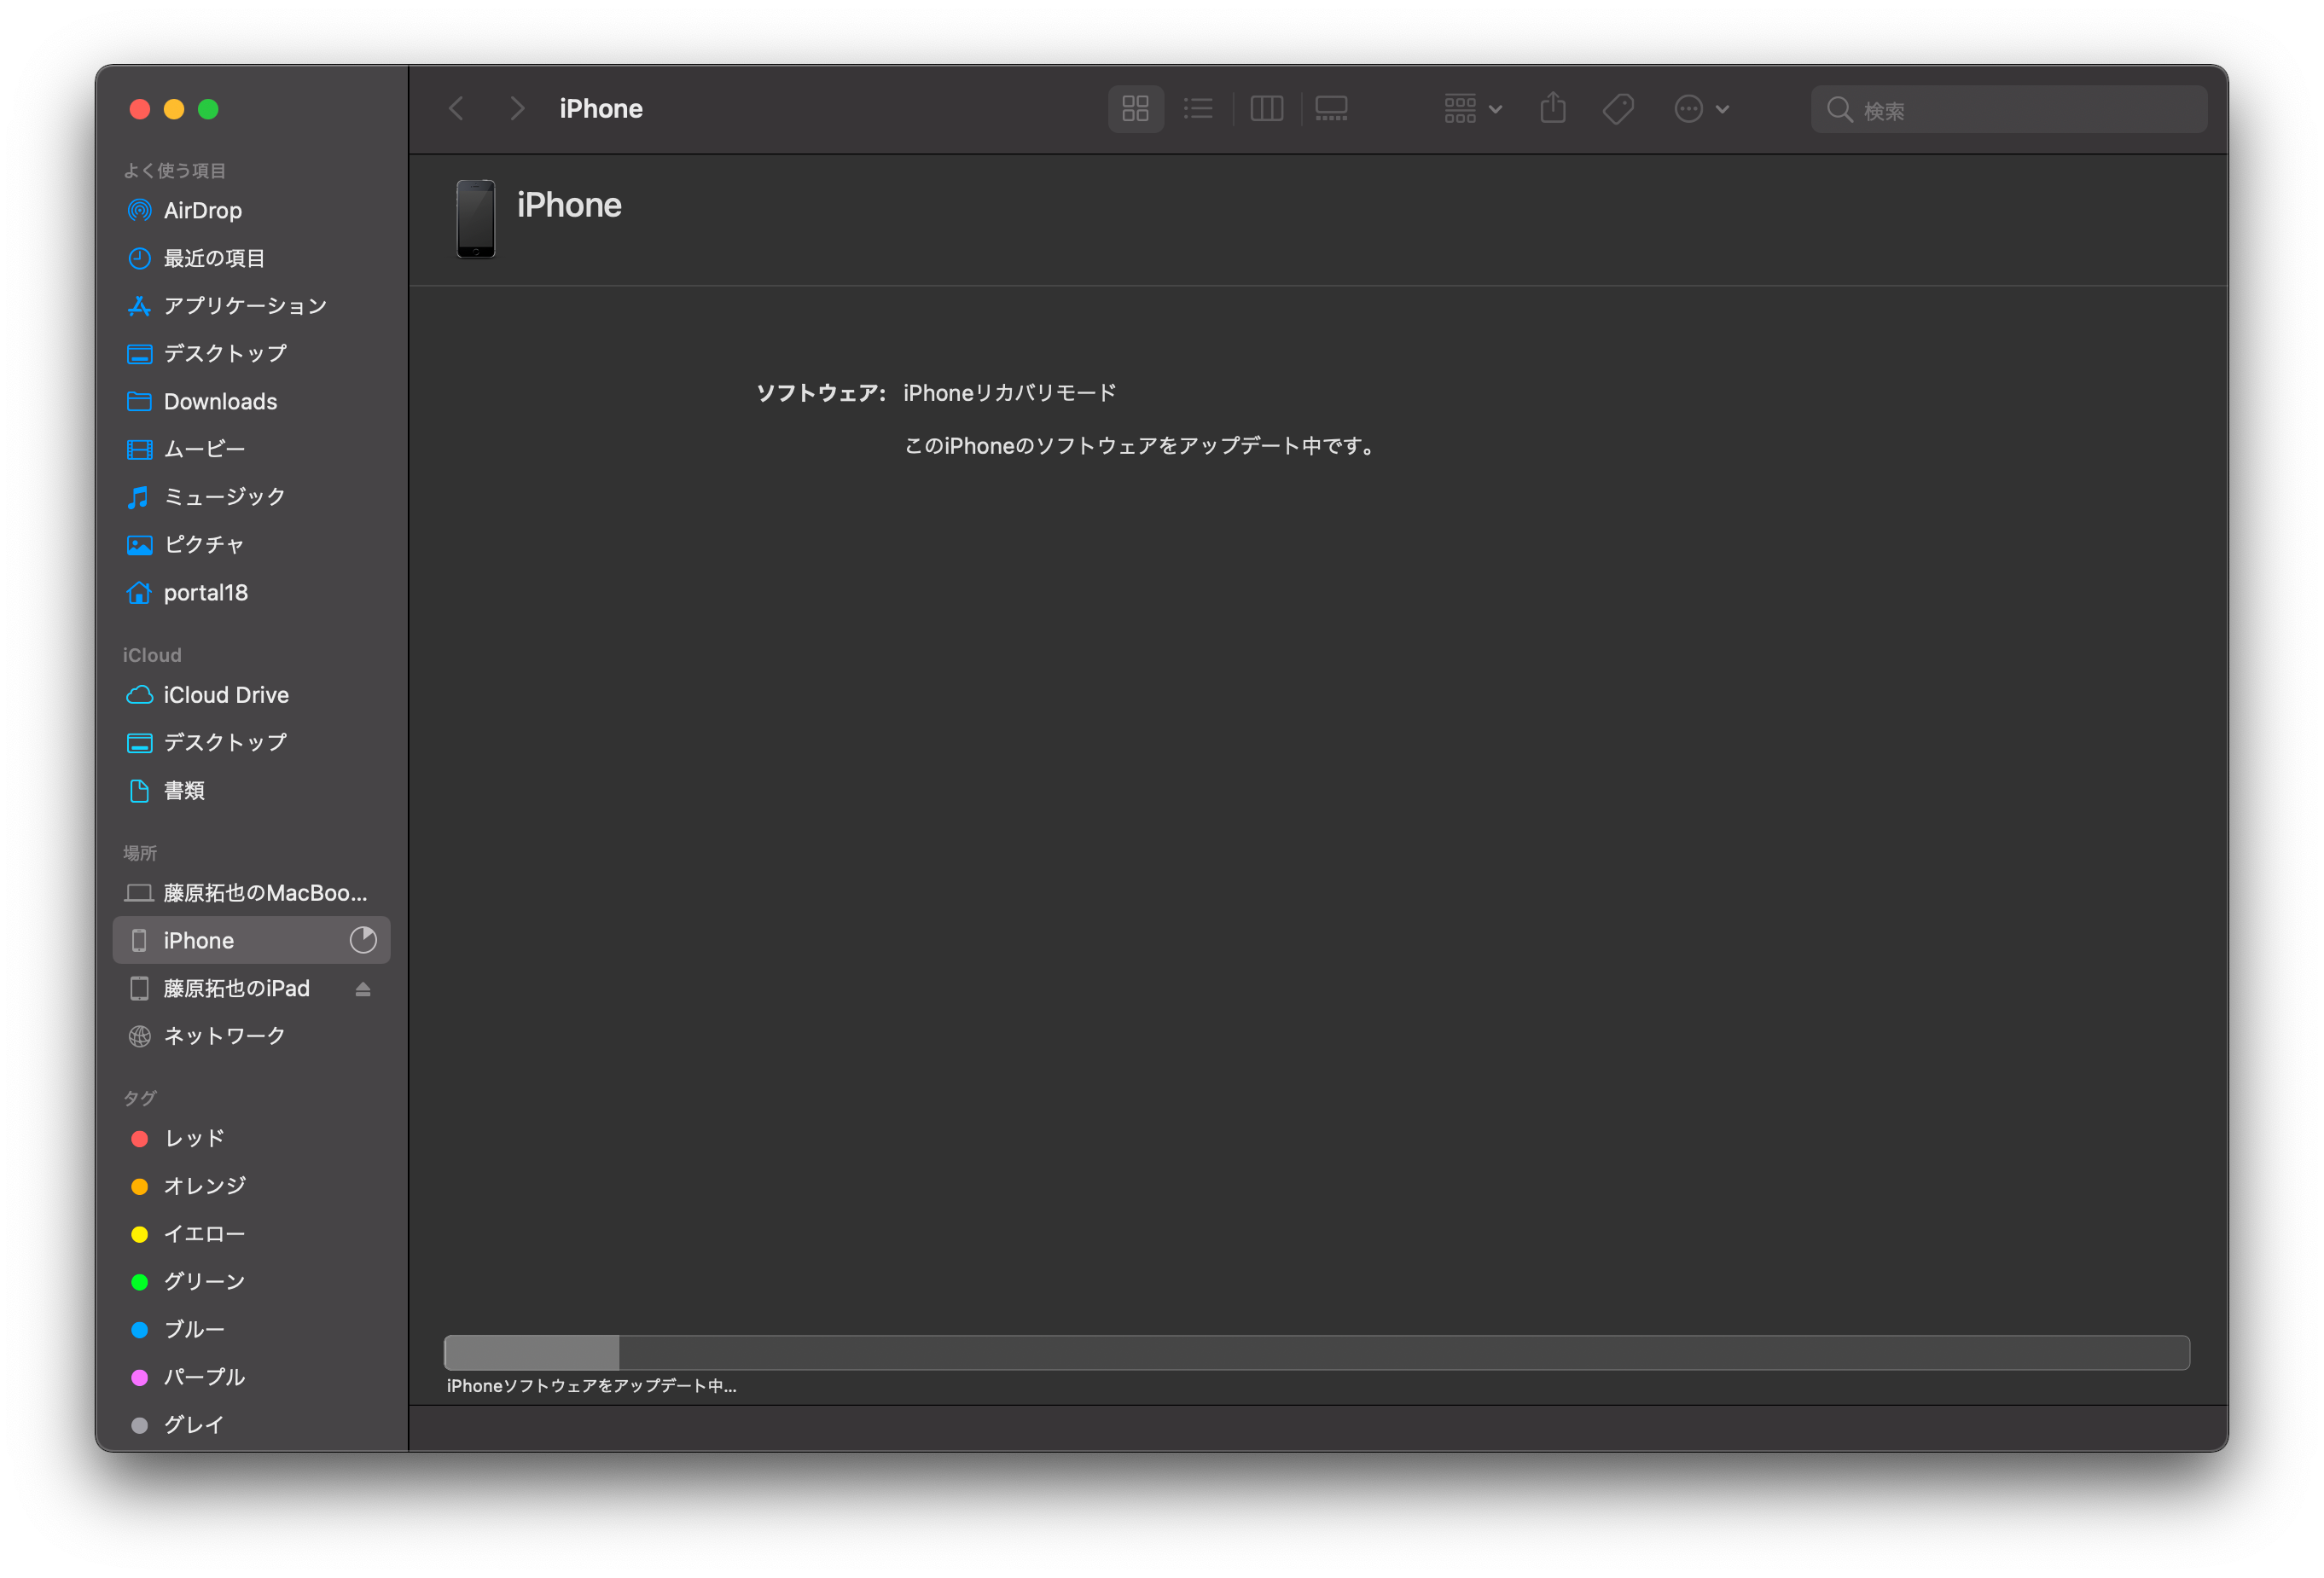This screenshot has height=1578, width=2324.
Task: Switch to gallery view
Action: tap(1331, 109)
